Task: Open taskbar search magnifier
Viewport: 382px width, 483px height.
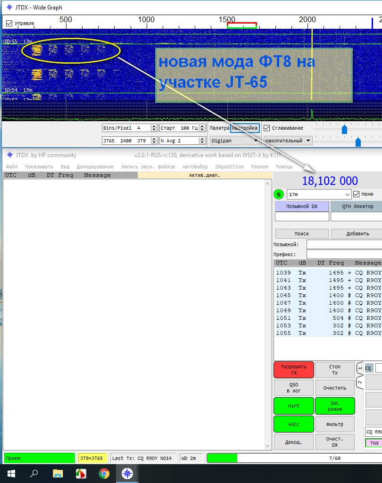Action: coord(34,474)
